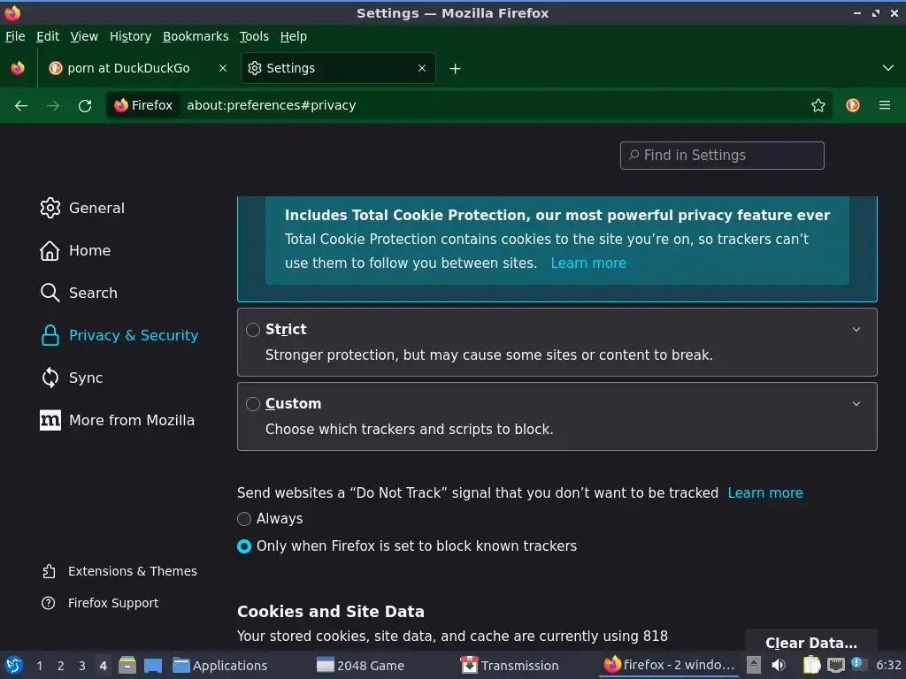
Task: Select Privacy & Security category
Action: tap(119, 335)
